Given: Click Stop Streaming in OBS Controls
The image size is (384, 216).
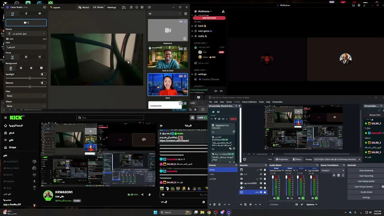Looking at the screenshot, I should click(x=366, y=171).
